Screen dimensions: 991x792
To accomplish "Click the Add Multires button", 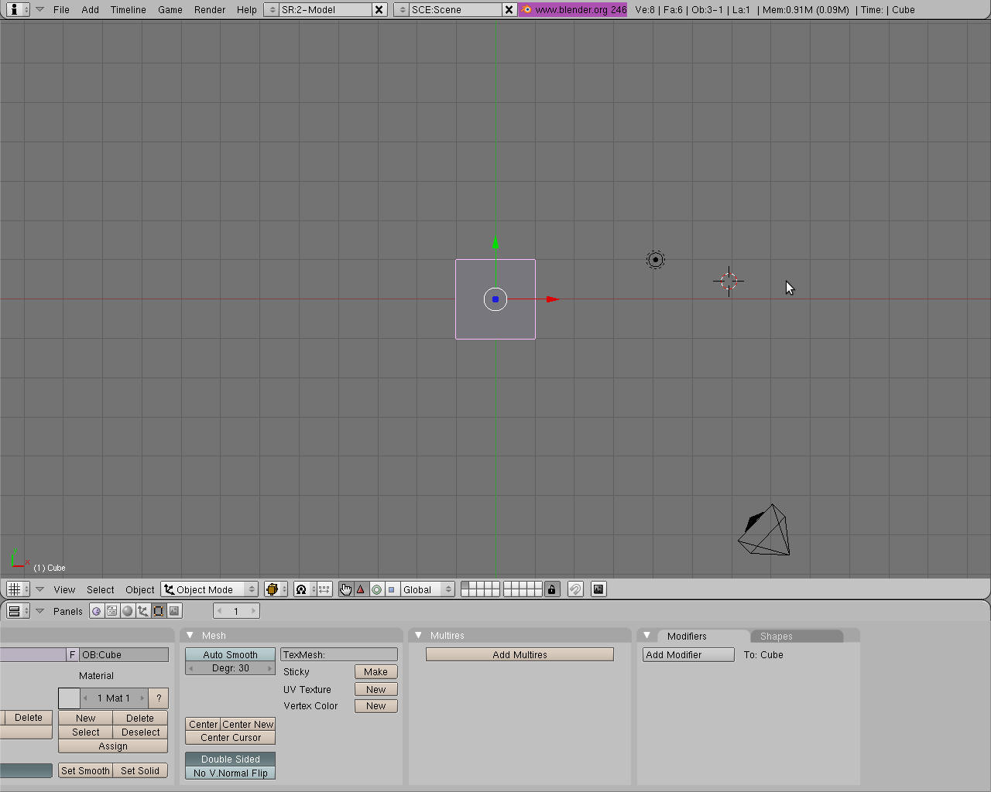I will [520, 654].
